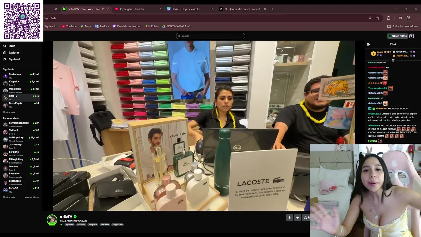The width and height of the screenshot is (421, 237).
Task: Open the Traducir bookmark
Action: [x=102, y=26]
